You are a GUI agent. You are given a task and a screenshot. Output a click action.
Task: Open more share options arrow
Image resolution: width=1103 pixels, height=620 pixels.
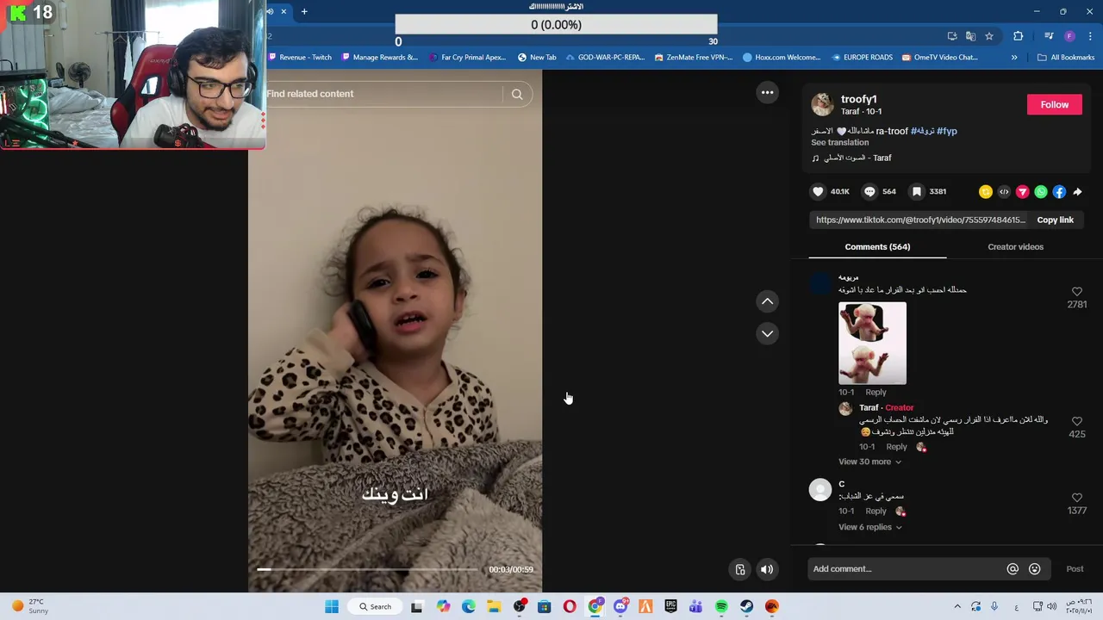(x=1077, y=192)
